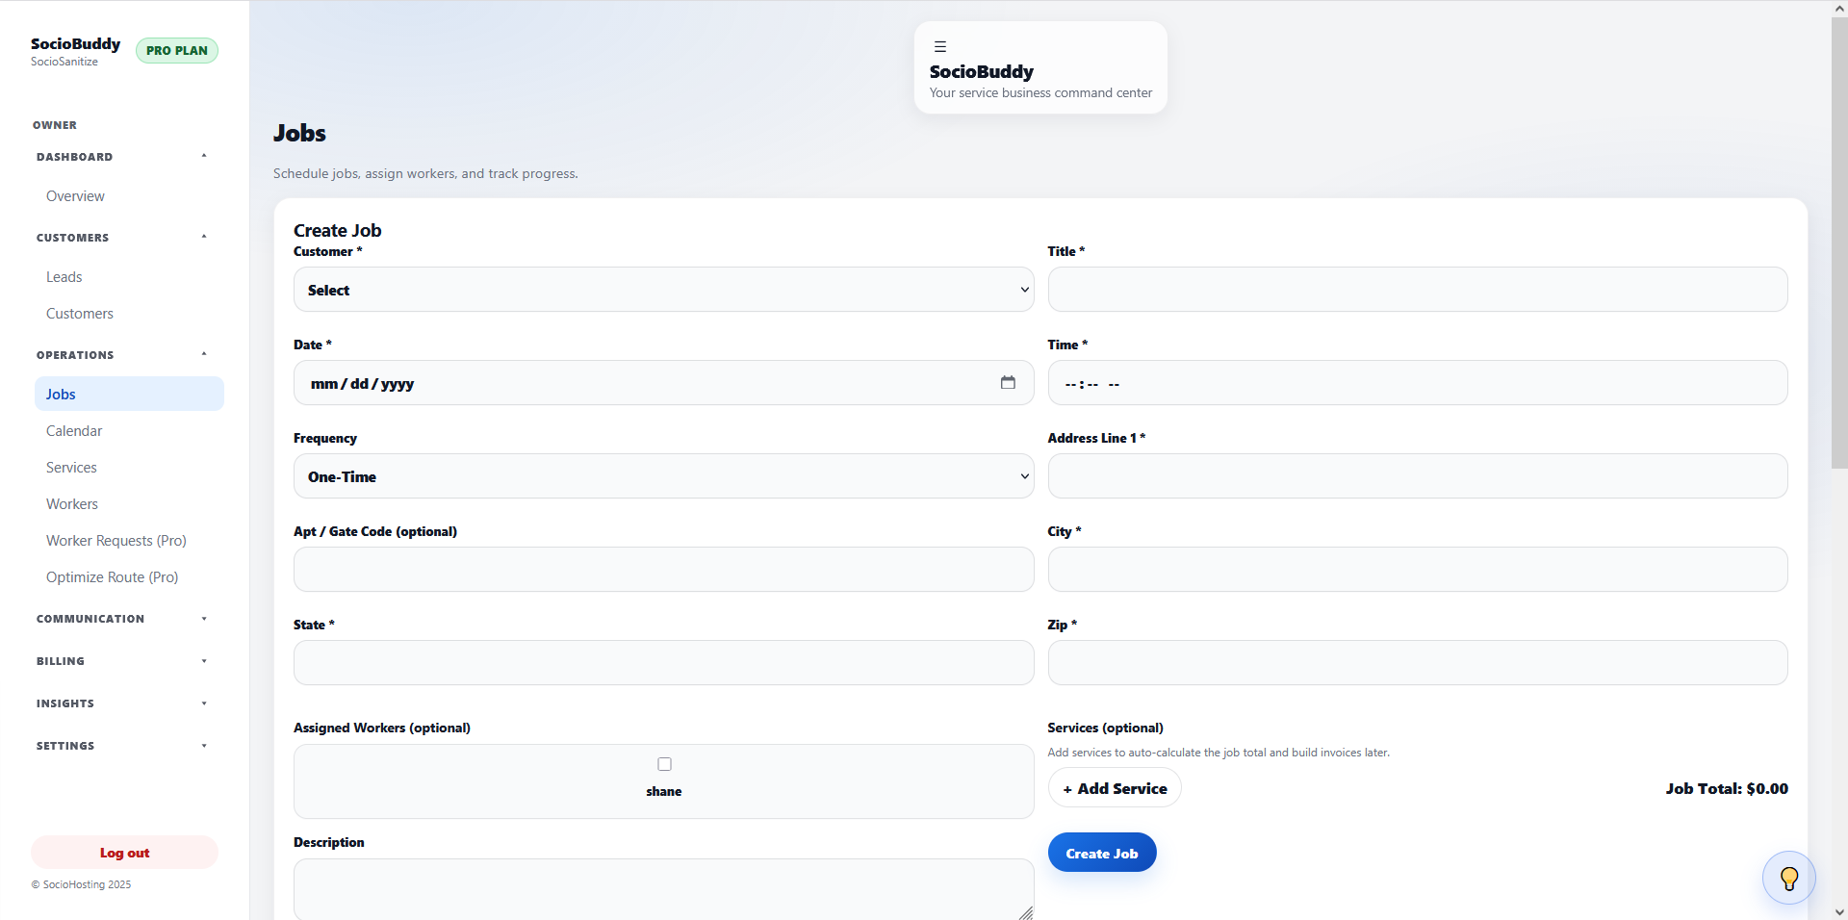
Task: Click the hamburger menu icon
Action: (x=940, y=46)
